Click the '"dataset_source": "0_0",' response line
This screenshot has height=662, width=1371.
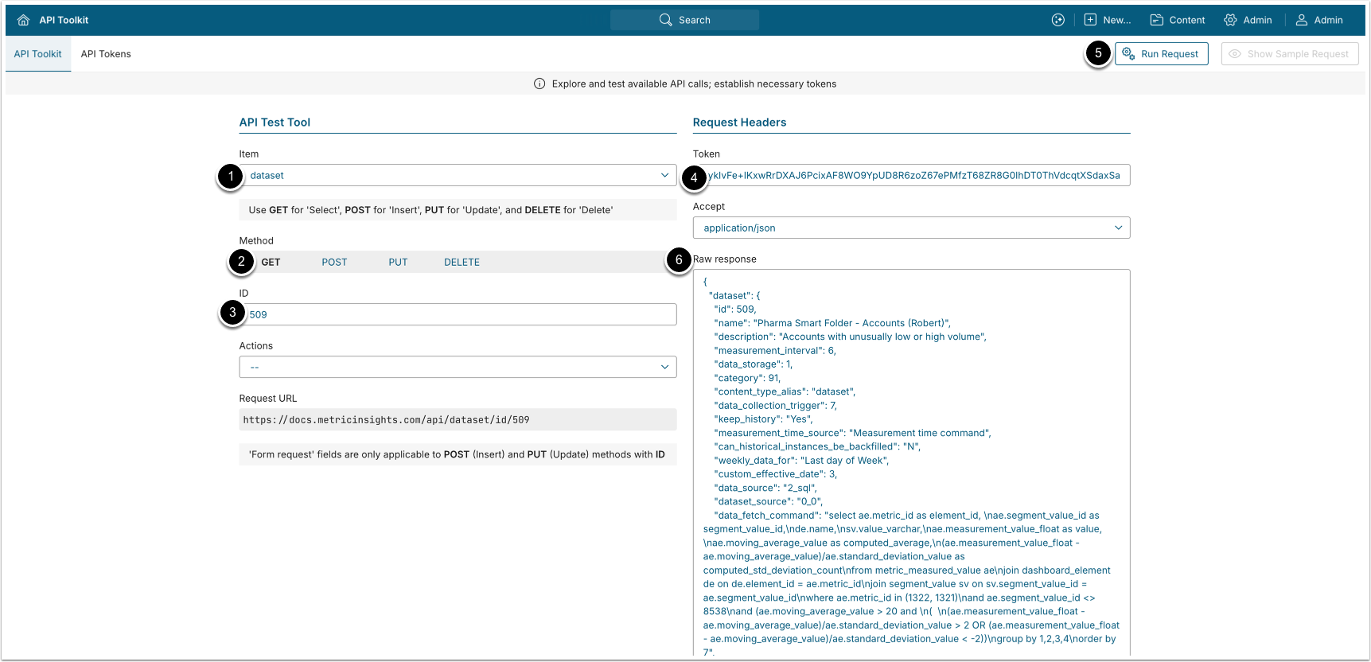(x=768, y=501)
